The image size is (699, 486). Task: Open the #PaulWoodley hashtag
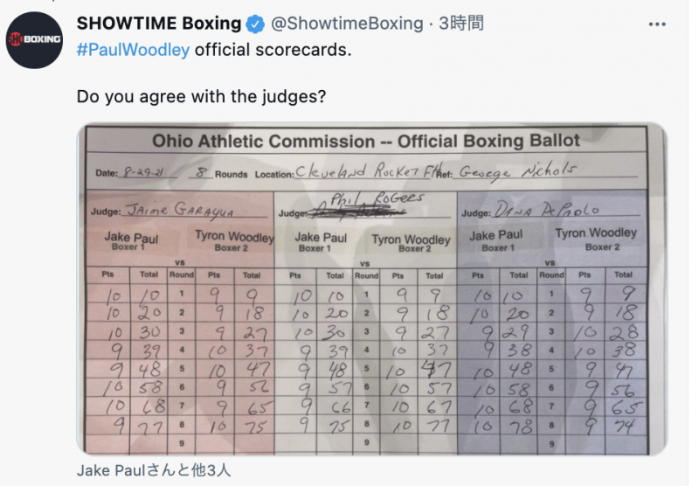click(133, 50)
